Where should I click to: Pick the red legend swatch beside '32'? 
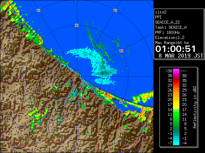pyautogui.click(x=176, y=81)
